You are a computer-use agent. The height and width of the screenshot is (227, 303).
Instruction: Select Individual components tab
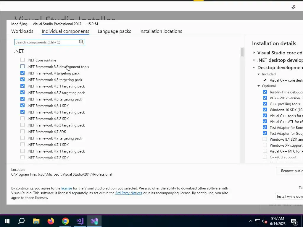pos(65,31)
